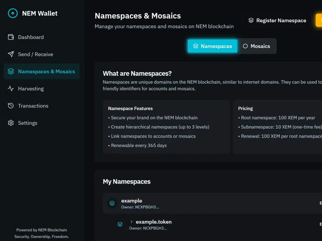Click the My Namespaces heading
This screenshot has height=241, width=322.
point(127,182)
